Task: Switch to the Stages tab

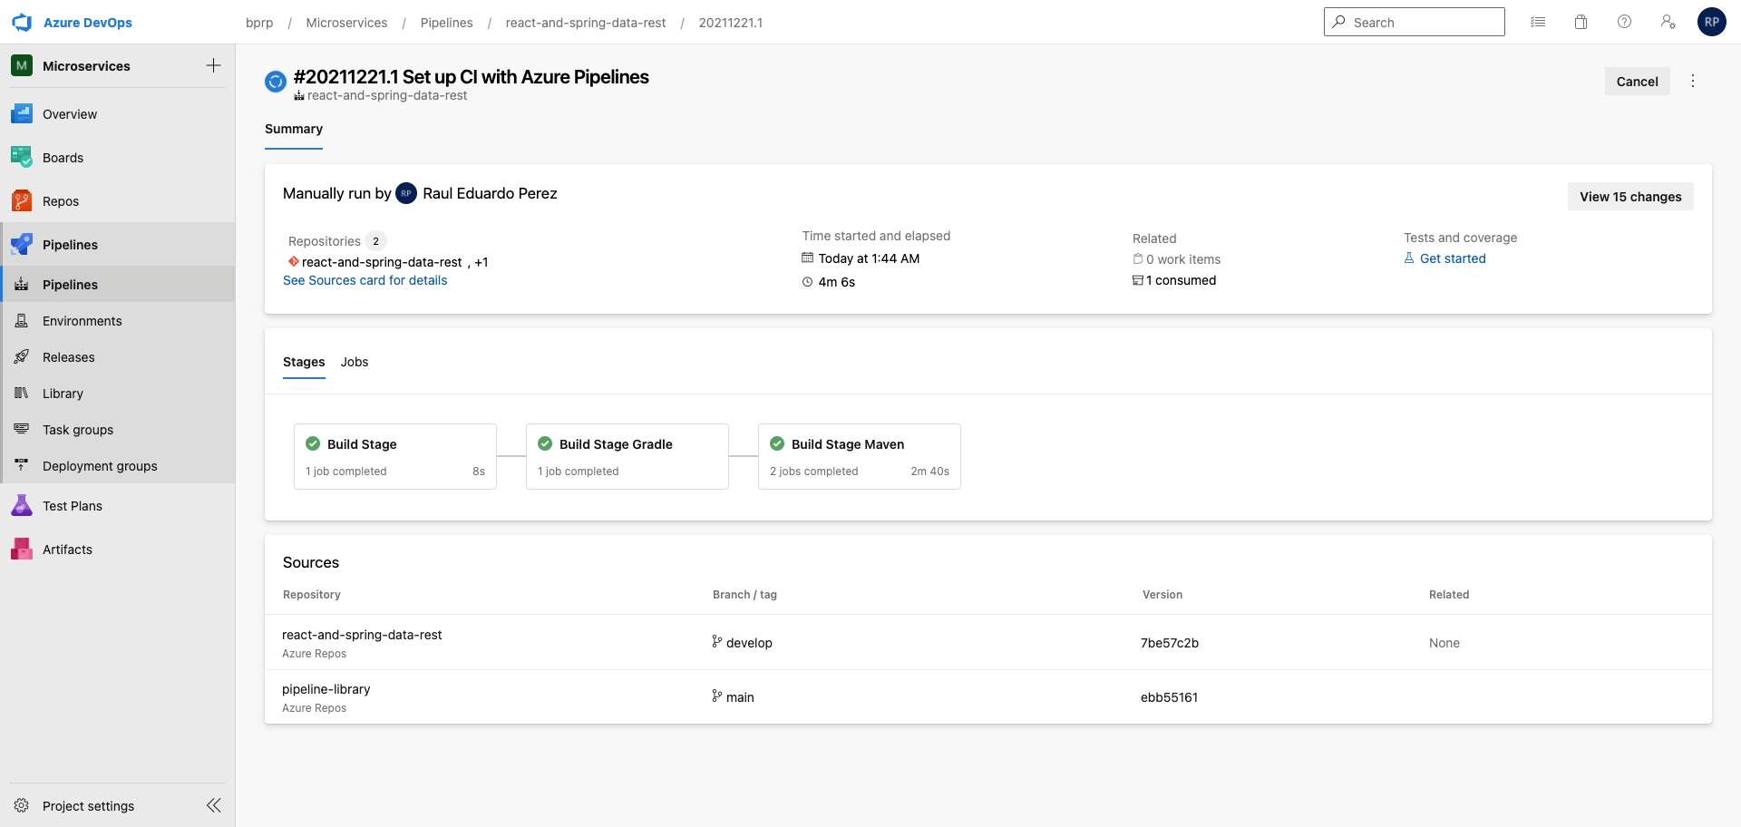Action: [304, 362]
